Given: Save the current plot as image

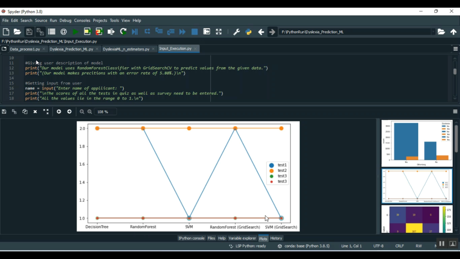Looking at the screenshot, I should 4,112.
